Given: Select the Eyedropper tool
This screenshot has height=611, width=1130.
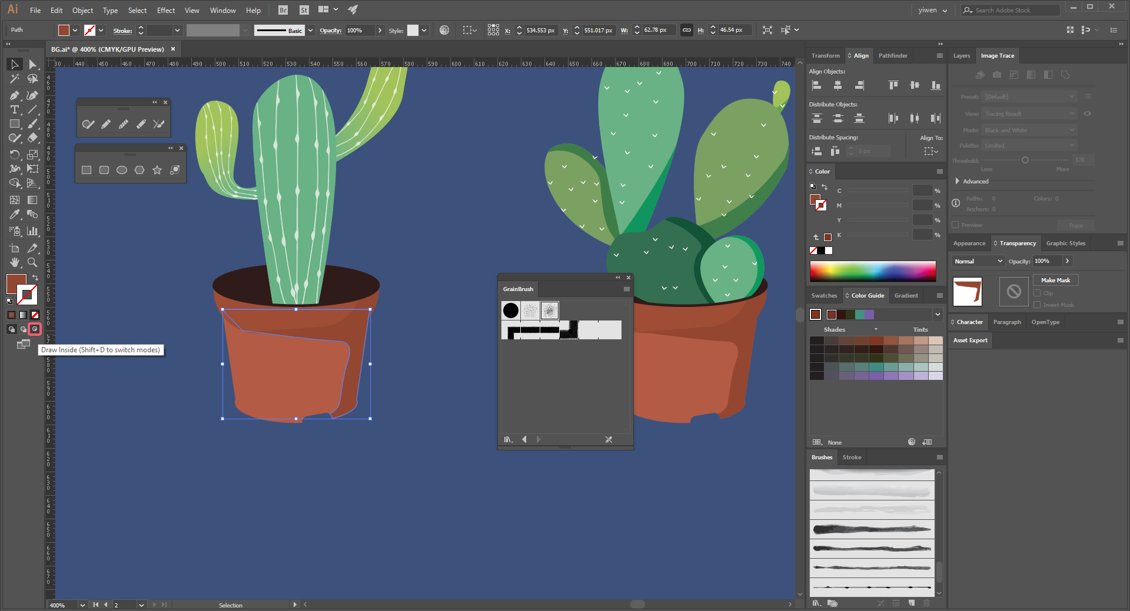Looking at the screenshot, I should 15,215.
